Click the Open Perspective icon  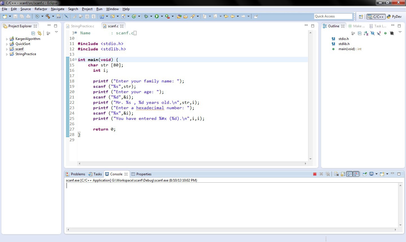click(x=361, y=17)
